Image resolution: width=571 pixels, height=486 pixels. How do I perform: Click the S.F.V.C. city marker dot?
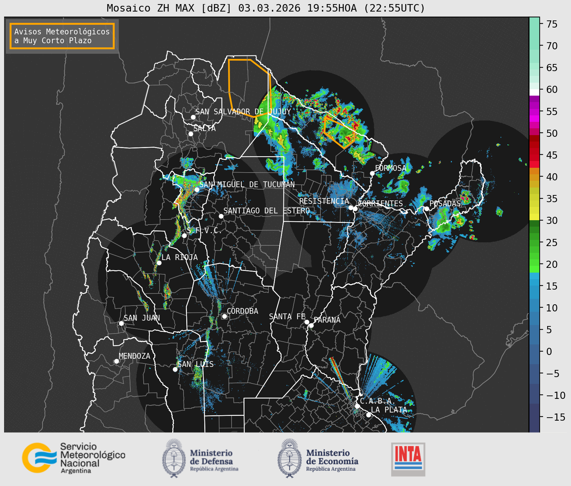[x=184, y=236]
